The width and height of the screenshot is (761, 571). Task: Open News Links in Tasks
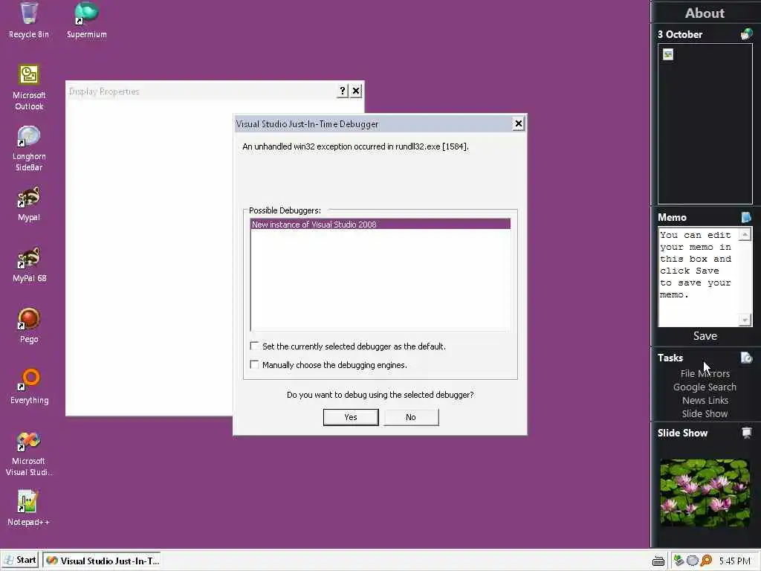click(x=705, y=400)
